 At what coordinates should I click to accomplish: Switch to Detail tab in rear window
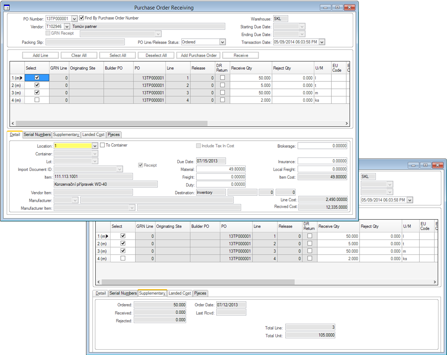coord(101,293)
